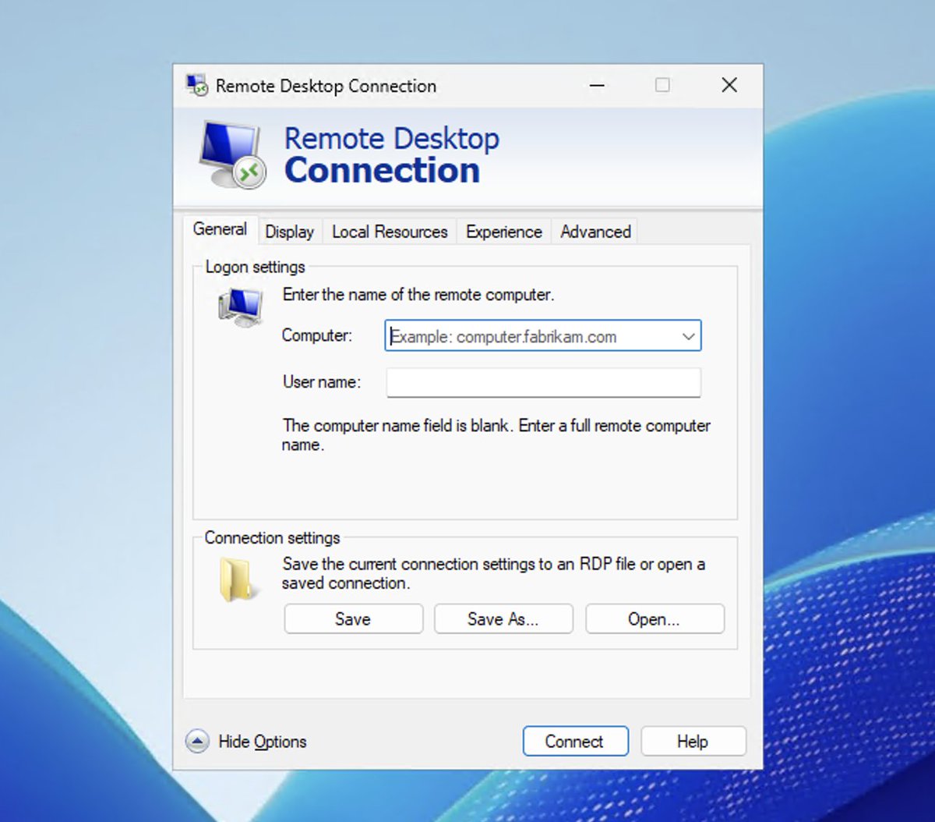Click the folder icon in Connection settings
The image size is (935, 822).
[x=238, y=581]
